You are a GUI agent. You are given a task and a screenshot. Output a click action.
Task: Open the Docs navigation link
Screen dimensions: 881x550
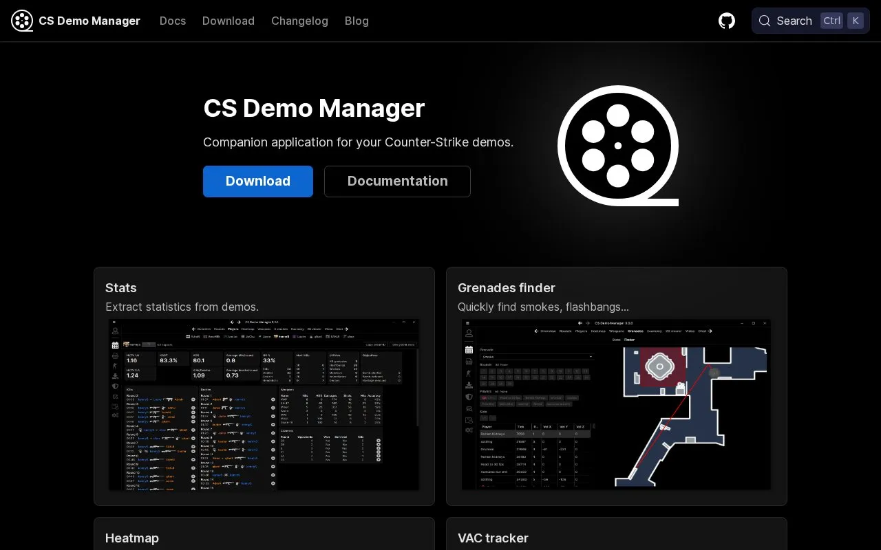pos(173,21)
